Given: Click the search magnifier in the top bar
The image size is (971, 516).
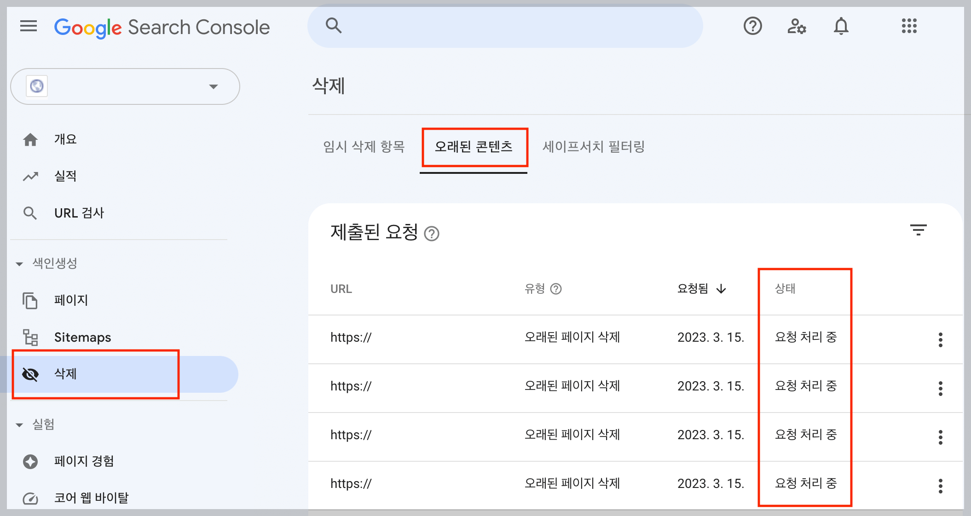Looking at the screenshot, I should (333, 26).
